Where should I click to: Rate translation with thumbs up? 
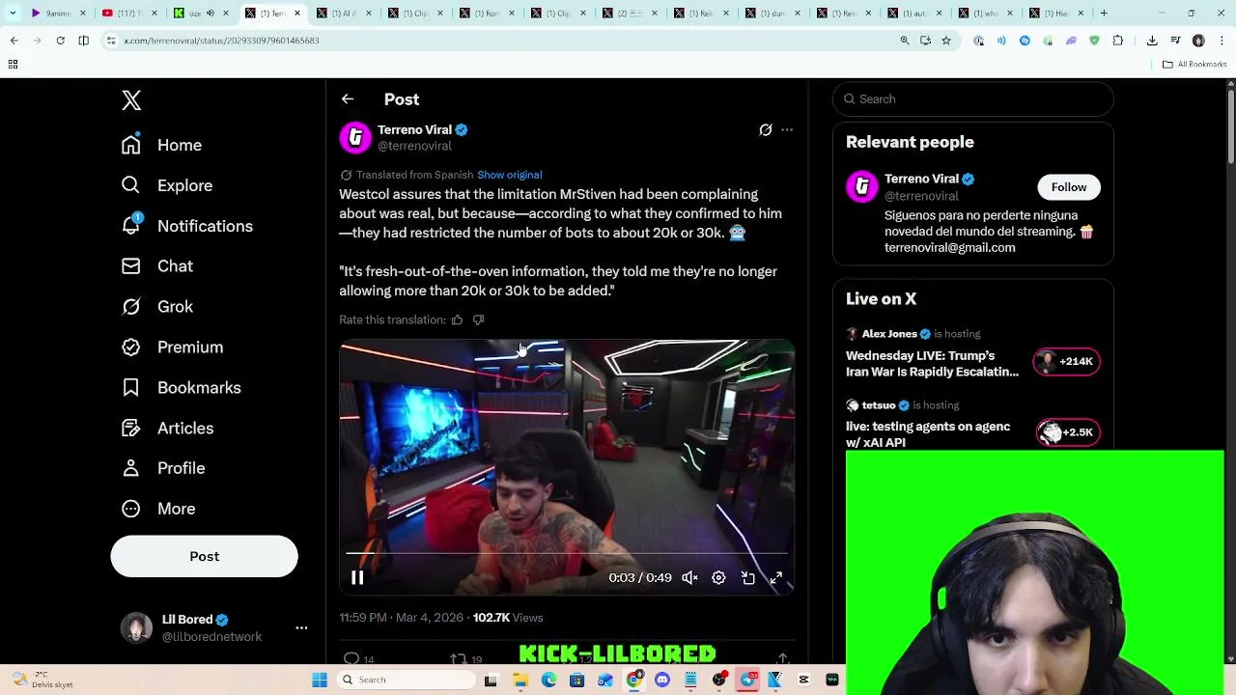coord(457,320)
